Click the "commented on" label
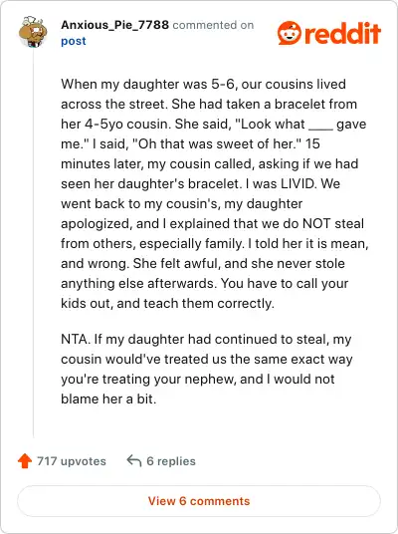Viewport: 398px width, 534px height. click(x=213, y=25)
